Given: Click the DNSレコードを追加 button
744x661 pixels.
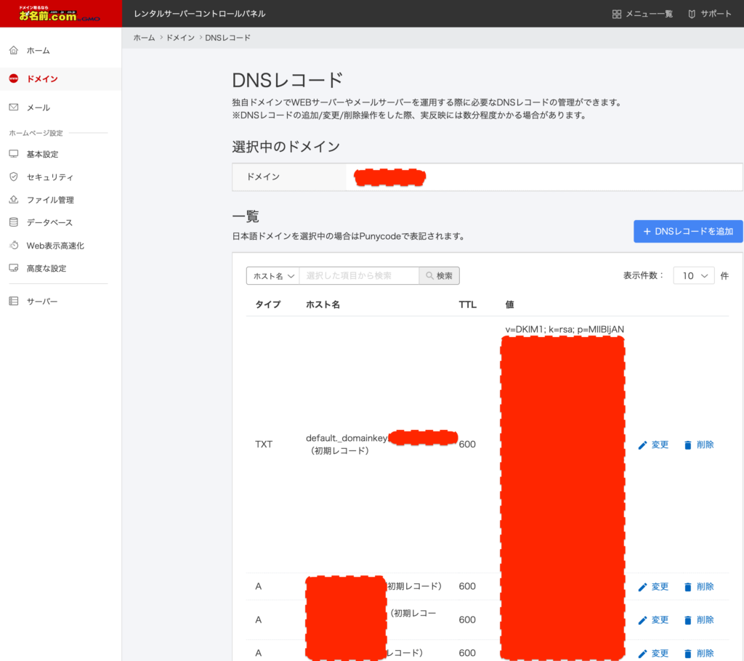Looking at the screenshot, I should tap(687, 231).
